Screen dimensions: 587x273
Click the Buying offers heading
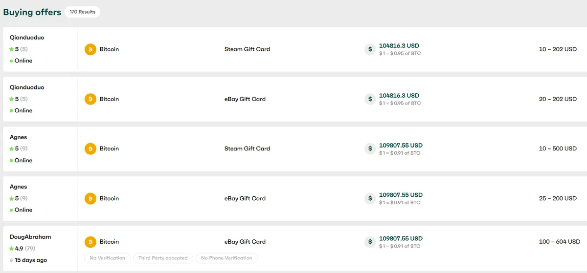[x=32, y=12]
